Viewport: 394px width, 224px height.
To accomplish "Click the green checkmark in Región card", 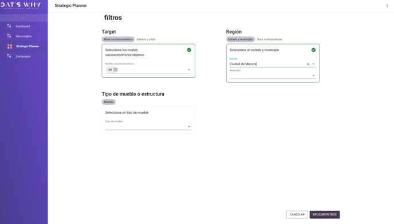I will pyautogui.click(x=313, y=50).
